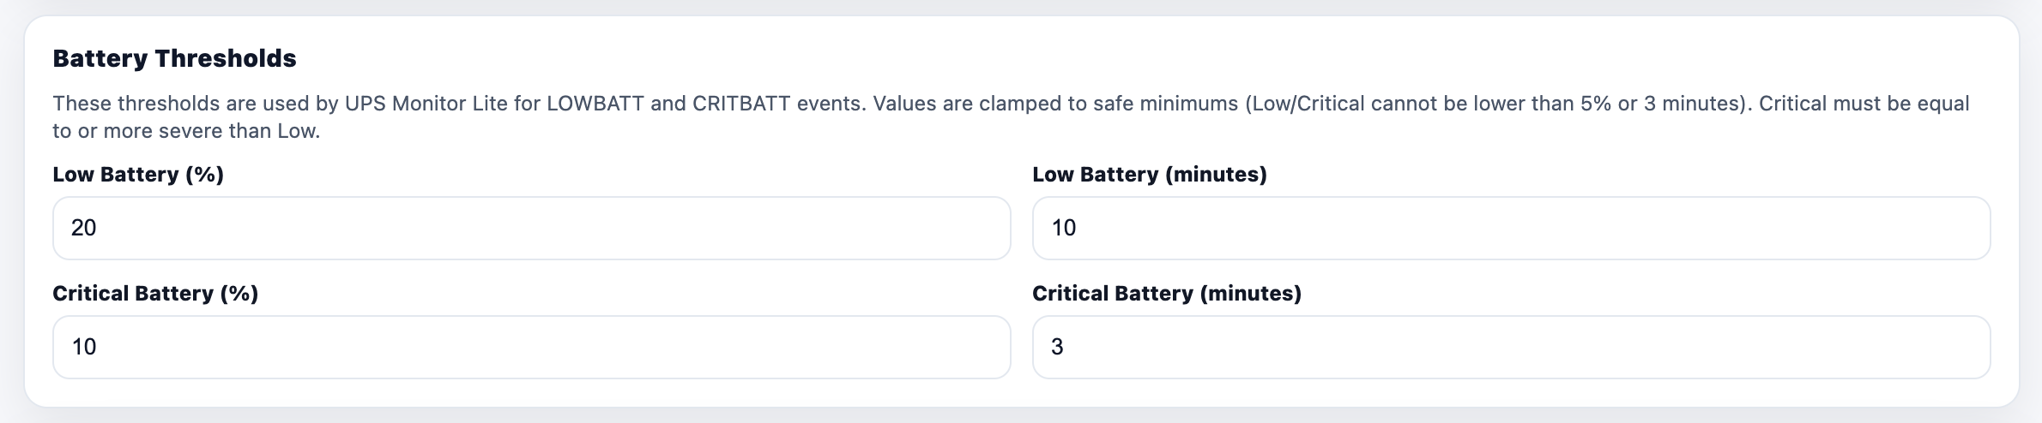Click the word "CRITBATT" in the description
Image resolution: width=2042 pixels, height=423 pixels.
740,104
